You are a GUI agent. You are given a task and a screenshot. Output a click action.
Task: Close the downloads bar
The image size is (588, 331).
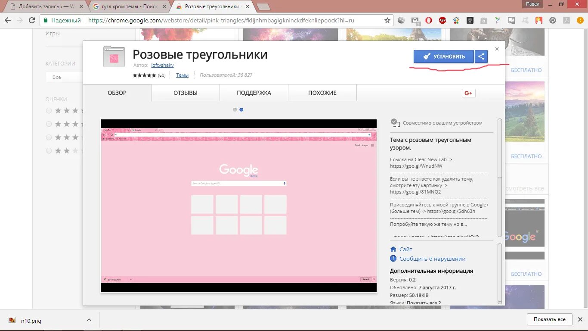coord(580,319)
